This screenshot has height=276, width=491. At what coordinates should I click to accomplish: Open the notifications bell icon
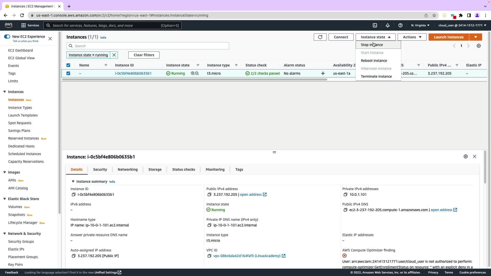[388, 25]
